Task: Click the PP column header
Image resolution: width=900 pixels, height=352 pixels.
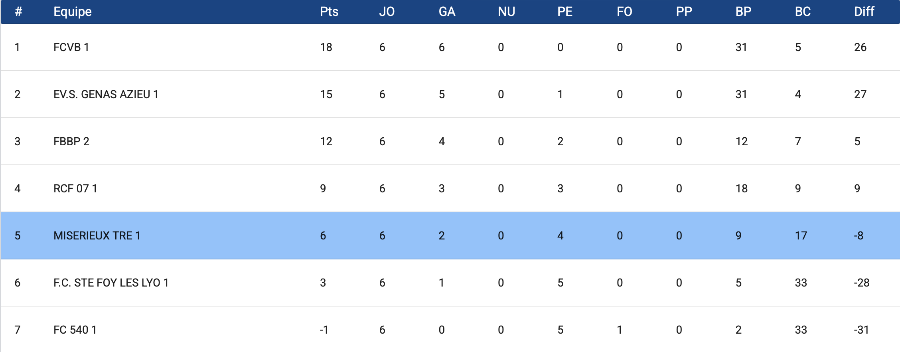Action: 684,12
